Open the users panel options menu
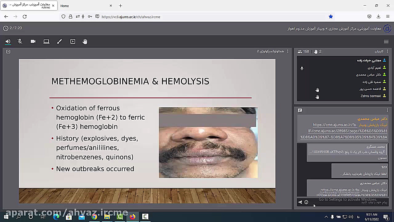 point(387,51)
